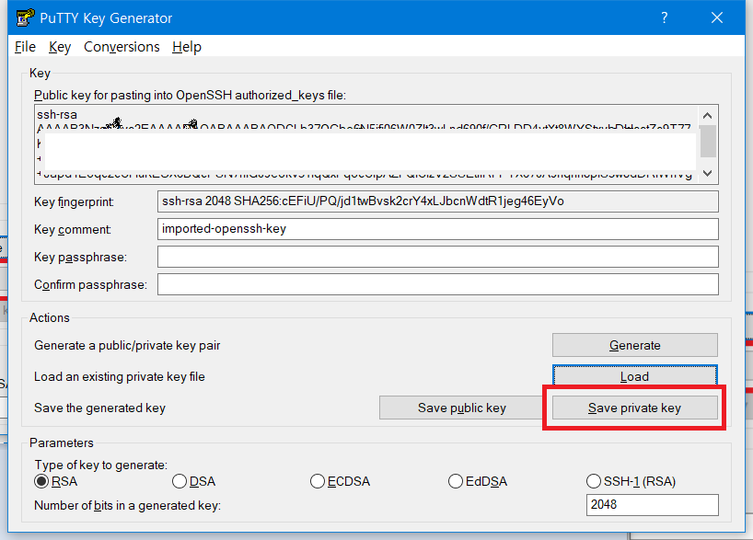Click inside the public key text box

click(x=367, y=144)
